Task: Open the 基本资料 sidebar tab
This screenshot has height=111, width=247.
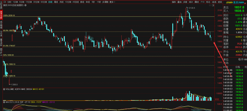Action: coord(1,42)
